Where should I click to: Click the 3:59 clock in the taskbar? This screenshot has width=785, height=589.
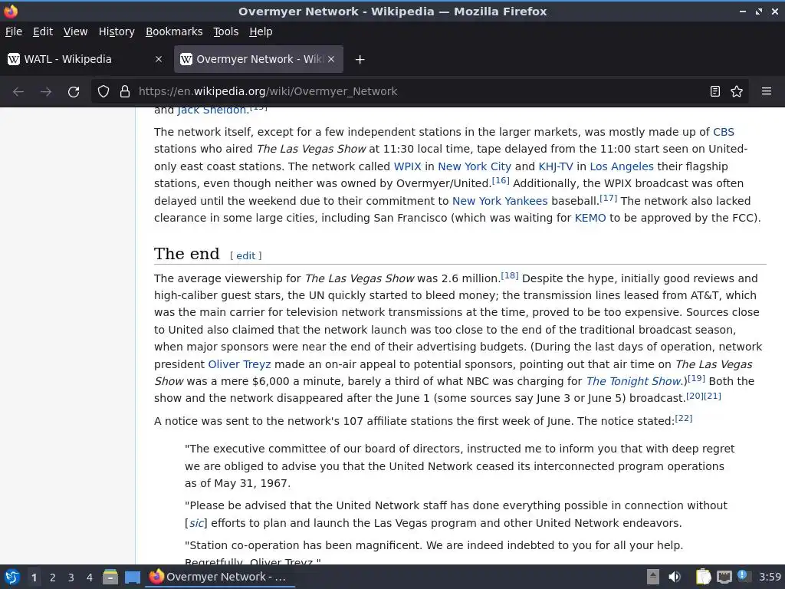(770, 577)
